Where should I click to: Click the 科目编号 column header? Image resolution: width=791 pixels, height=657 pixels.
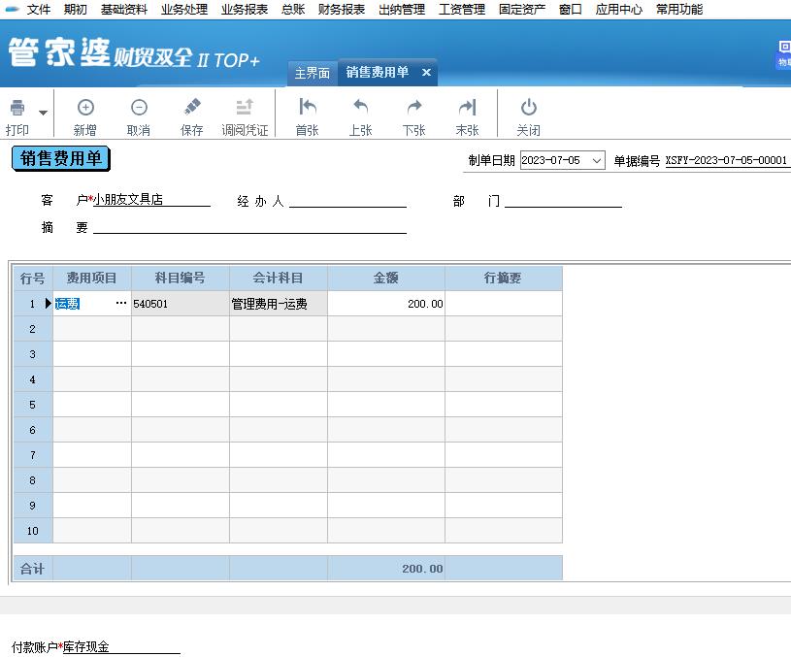click(x=181, y=279)
